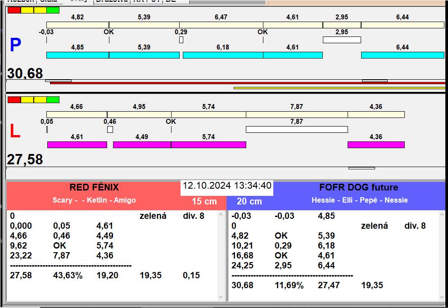448x308 pixels.
Task: Click the 27,47 value in FOFR DOG summary
Action: click(x=329, y=285)
